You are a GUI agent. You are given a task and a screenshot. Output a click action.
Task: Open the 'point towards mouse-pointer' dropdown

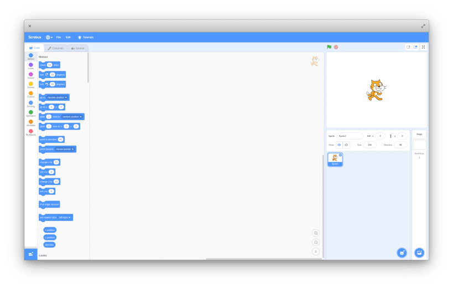tap(65, 150)
